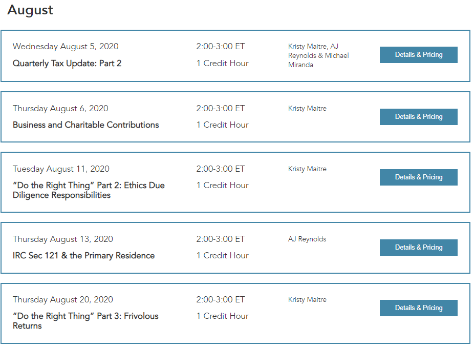Click the Thursday August 20, 2020 date
The image size is (474, 347).
63,300
